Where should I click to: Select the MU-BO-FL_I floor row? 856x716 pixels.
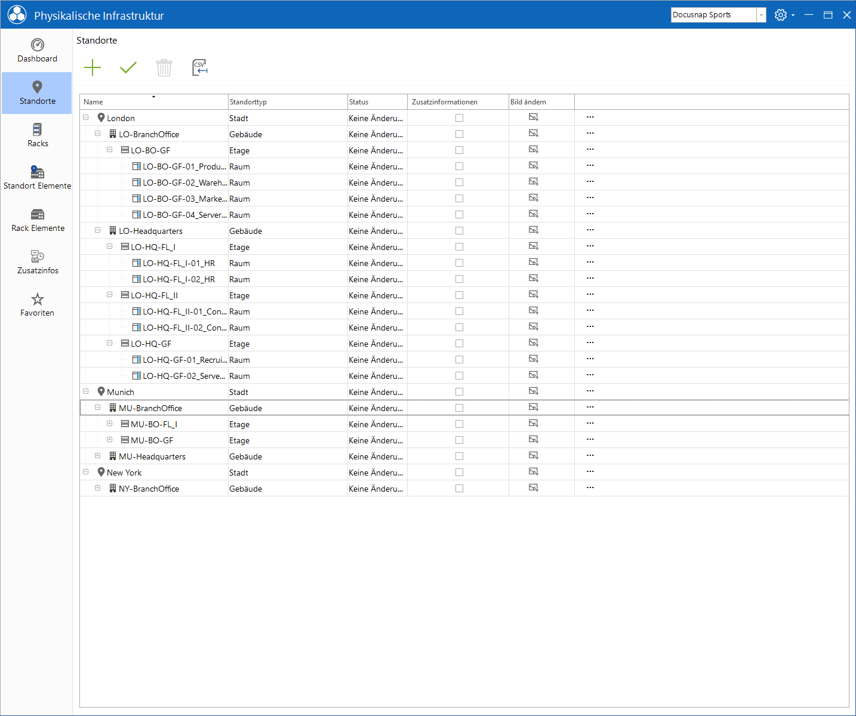pos(464,424)
